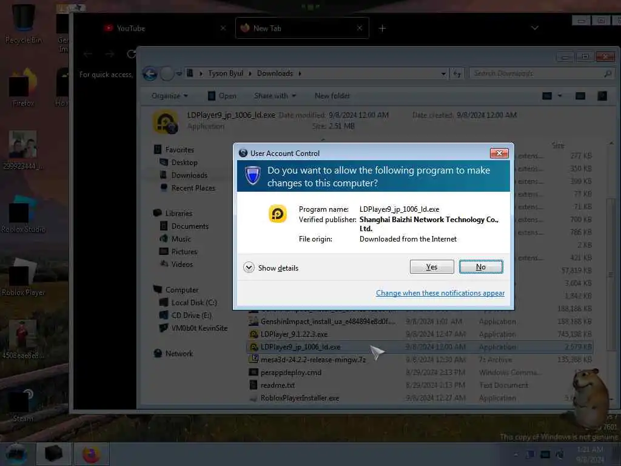The height and width of the screenshot is (466, 621).
Task: Click Explorer help icon
Action: pyautogui.click(x=602, y=96)
